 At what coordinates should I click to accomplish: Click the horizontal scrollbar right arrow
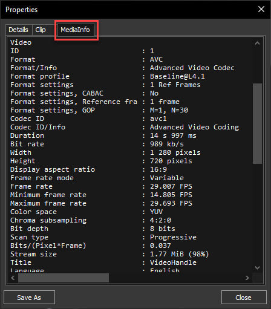point(247,278)
